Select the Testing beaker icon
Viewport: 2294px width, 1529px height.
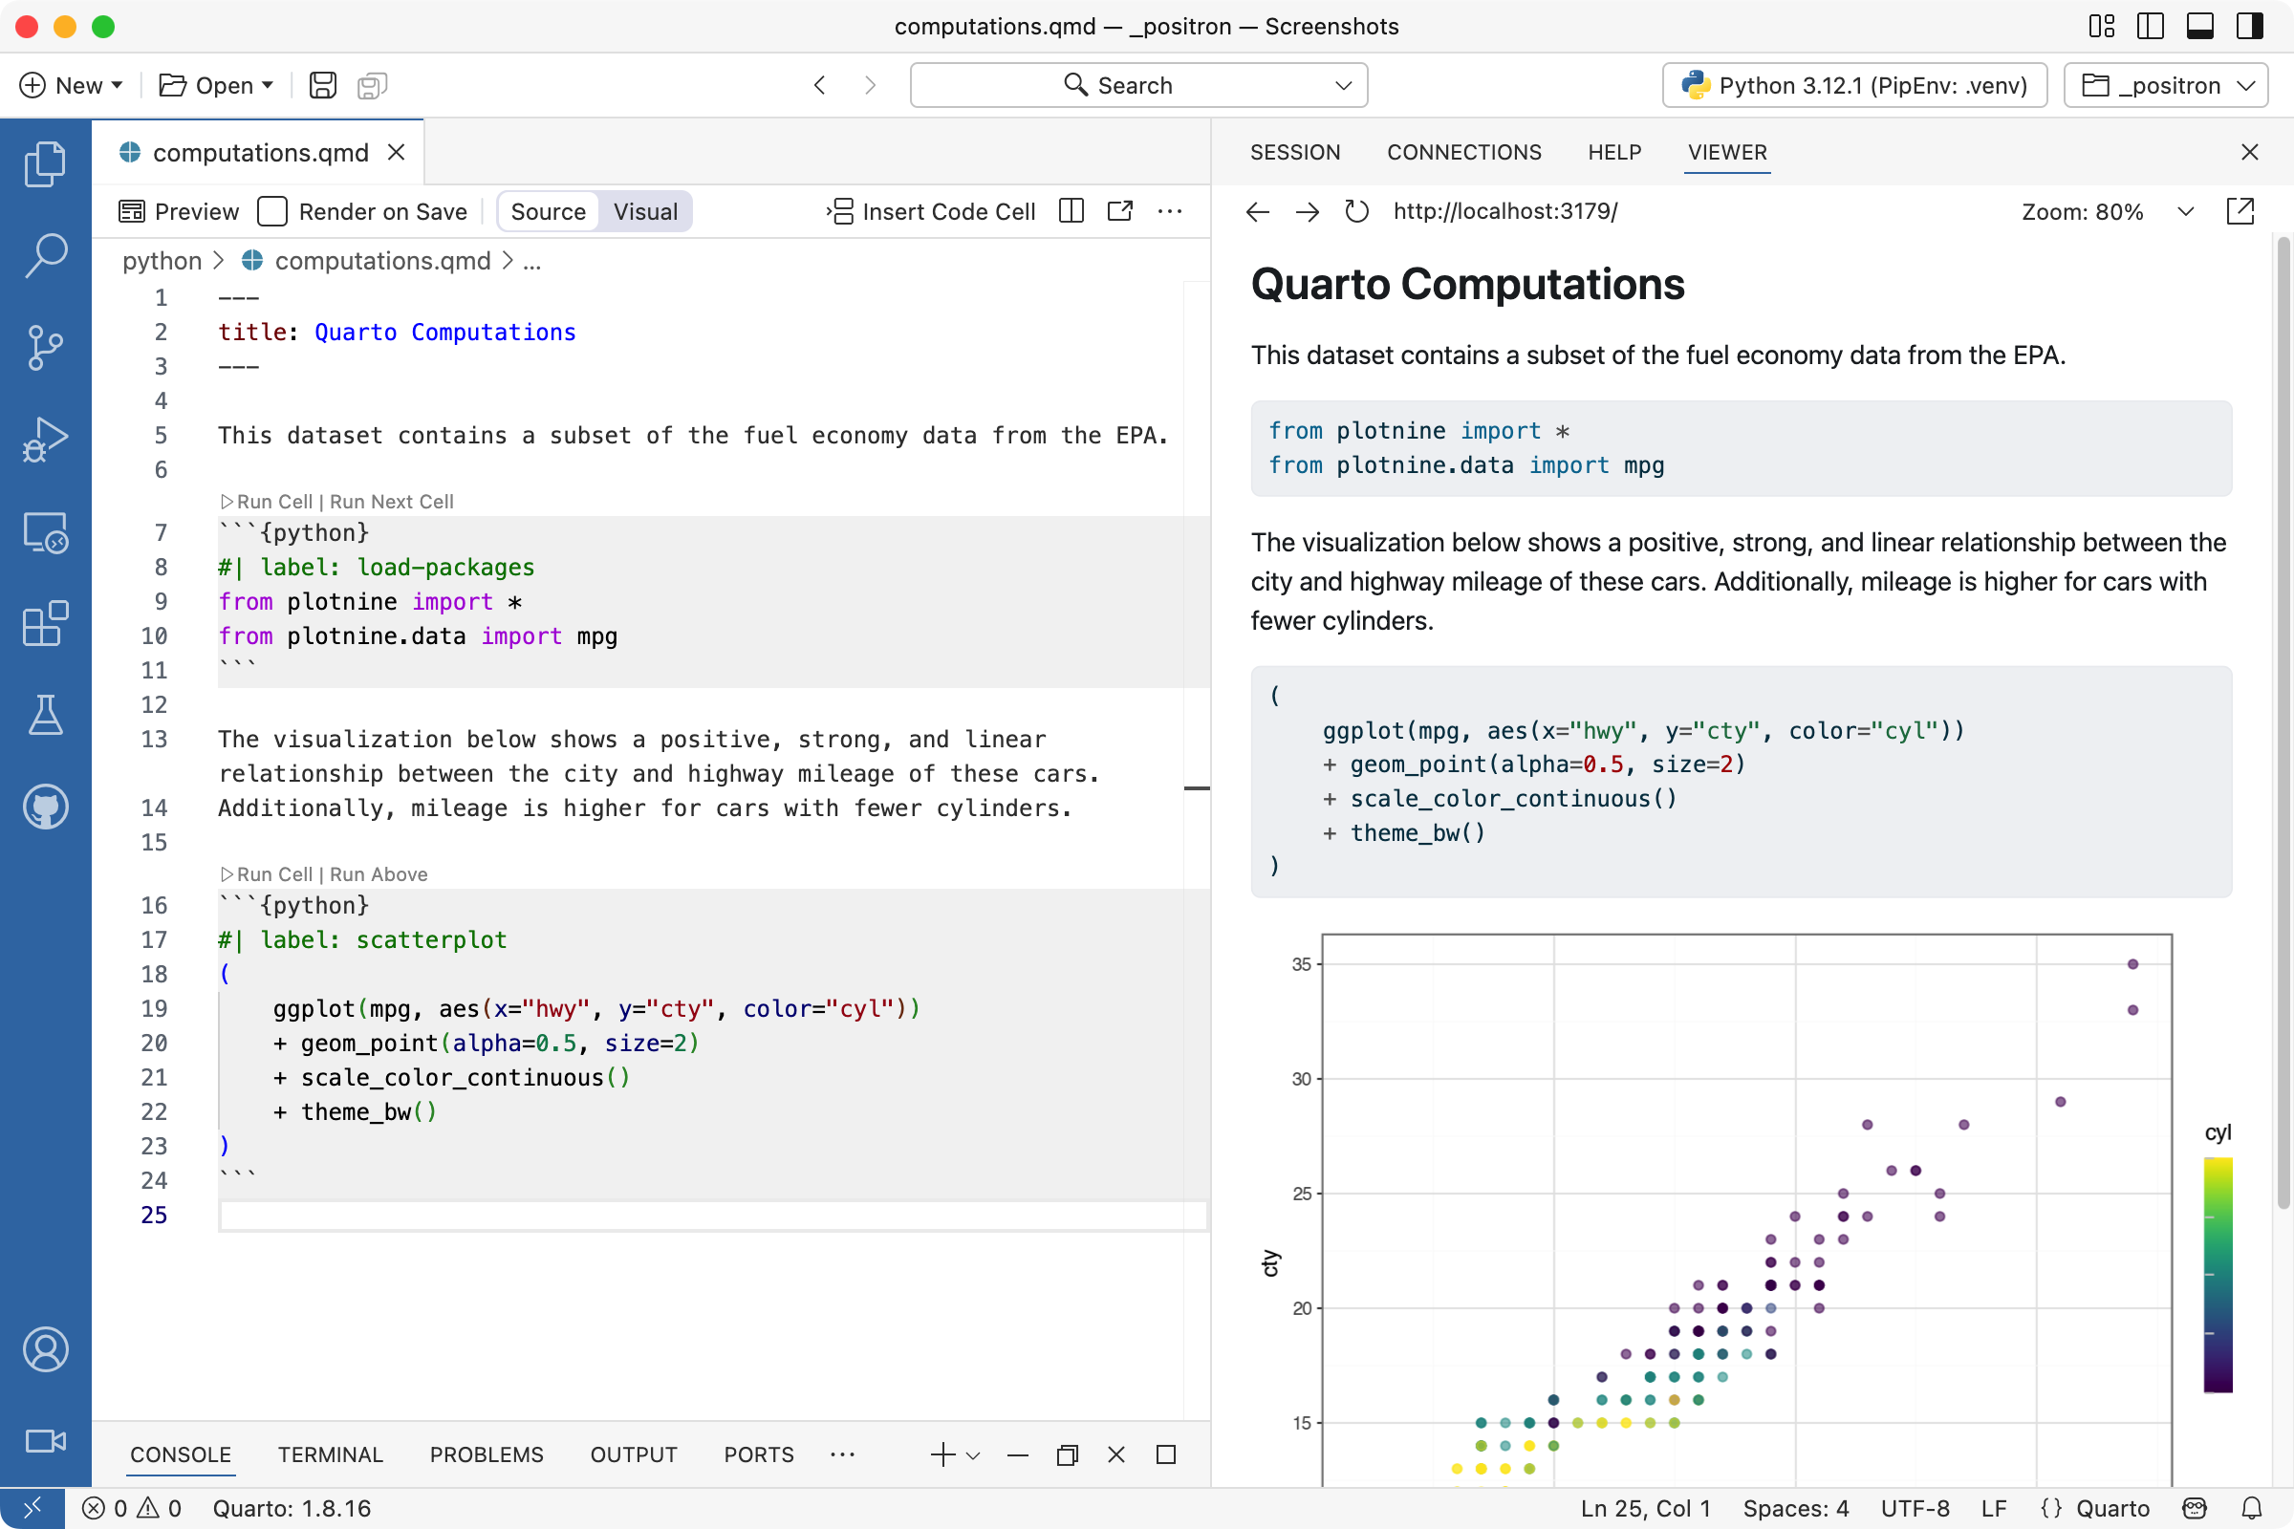[x=45, y=715]
